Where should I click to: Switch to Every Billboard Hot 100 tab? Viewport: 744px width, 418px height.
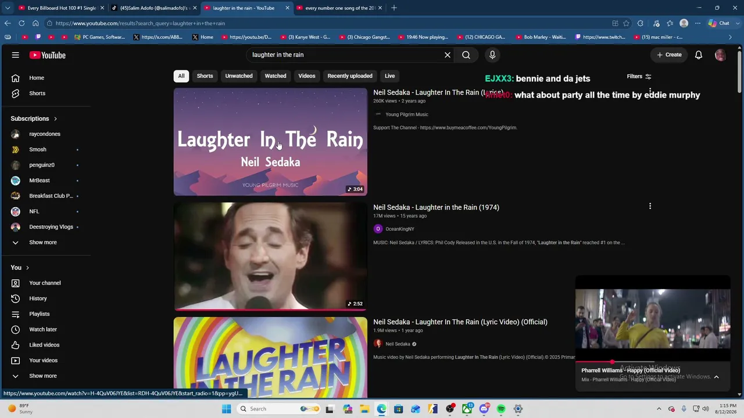(62, 8)
